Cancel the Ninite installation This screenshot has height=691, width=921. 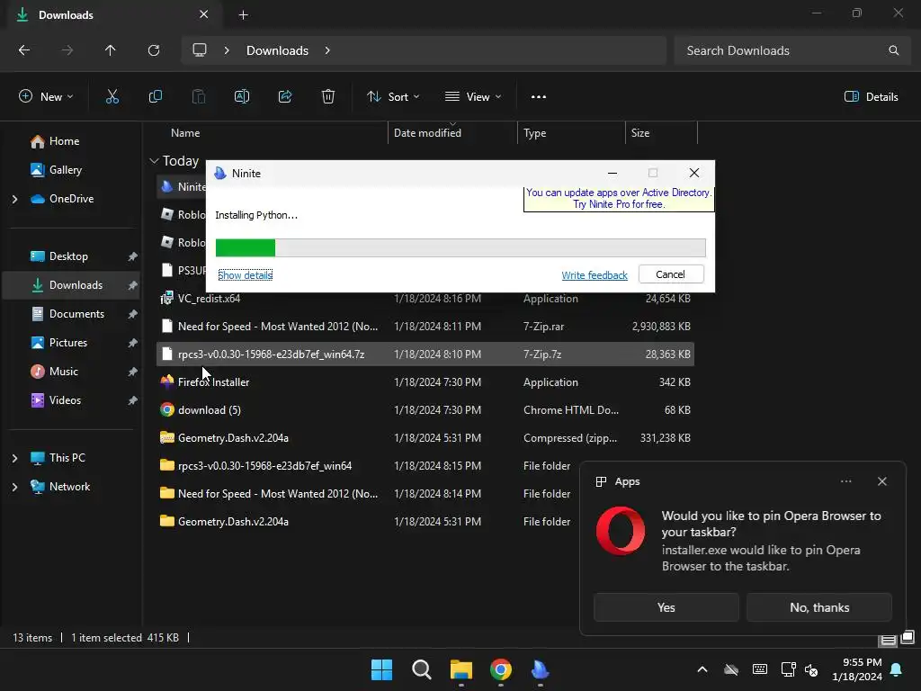coord(671,274)
